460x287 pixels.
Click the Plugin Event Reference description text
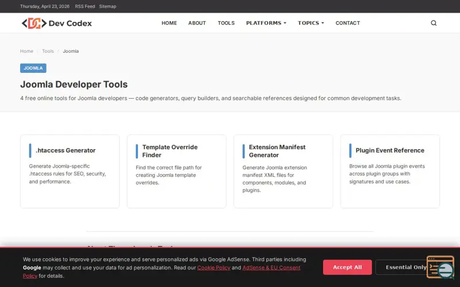coord(387,174)
